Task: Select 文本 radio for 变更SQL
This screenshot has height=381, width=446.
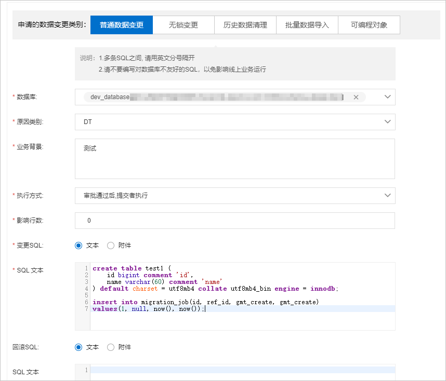Action: pyautogui.click(x=78, y=246)
